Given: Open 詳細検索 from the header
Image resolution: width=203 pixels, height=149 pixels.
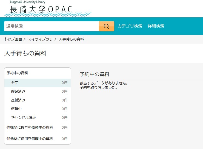Looking at the screenshot, I should pyautogui.click(x=156, y=26).
